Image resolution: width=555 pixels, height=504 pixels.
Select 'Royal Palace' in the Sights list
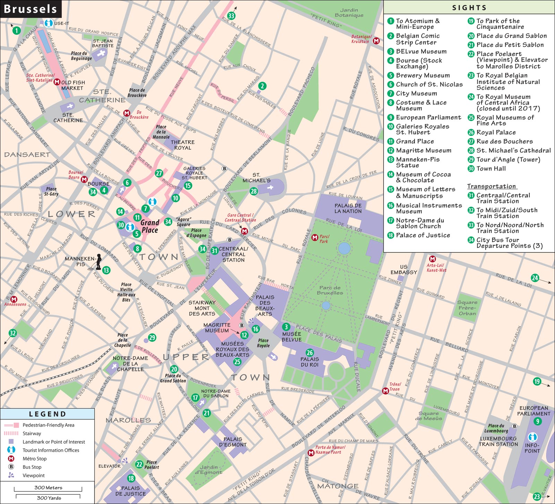pyautogui.click(x=496, y=132)
